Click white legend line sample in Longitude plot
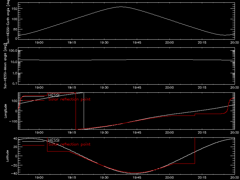 (33, 96)
